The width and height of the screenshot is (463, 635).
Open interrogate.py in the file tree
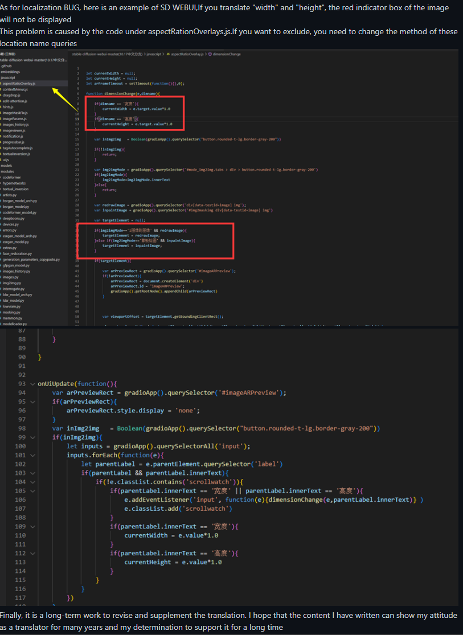click(x=13, y=289)
